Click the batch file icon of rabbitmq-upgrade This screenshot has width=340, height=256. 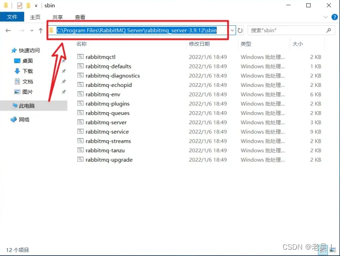tap(81, 160)
